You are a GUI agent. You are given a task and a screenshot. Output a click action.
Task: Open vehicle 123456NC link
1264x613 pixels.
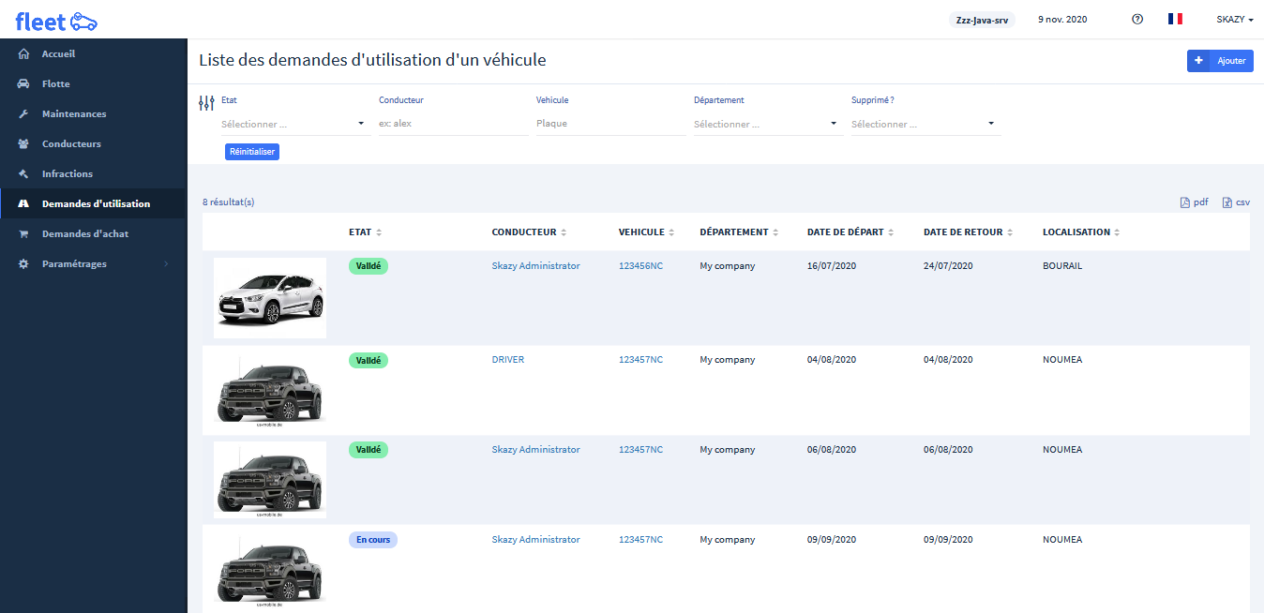coord(641,265)
